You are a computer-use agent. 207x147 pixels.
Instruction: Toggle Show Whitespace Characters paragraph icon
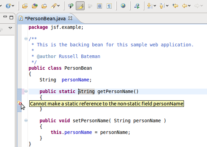coord(109,6)
